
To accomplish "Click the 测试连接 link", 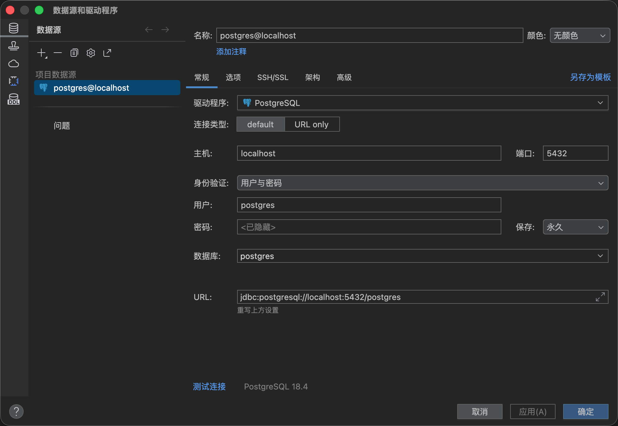I will (209, 387).
